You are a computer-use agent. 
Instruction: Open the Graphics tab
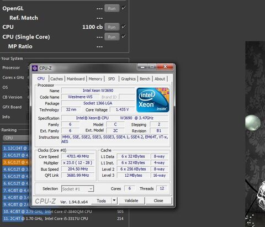click(128, 79)
